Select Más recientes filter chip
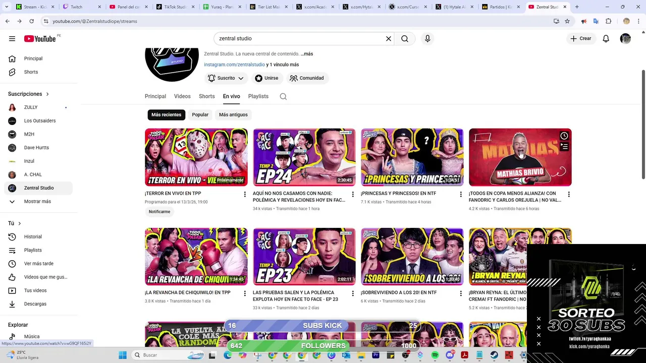 pyautogui.click(x=166, y=115)
